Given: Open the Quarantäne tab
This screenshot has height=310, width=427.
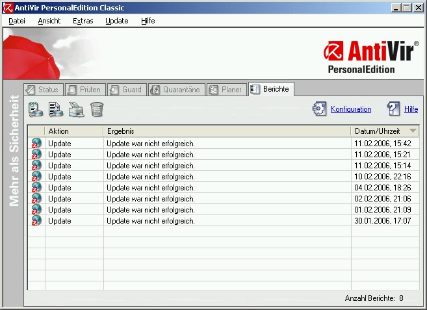Looking at the screenshot, I should 175,90.
